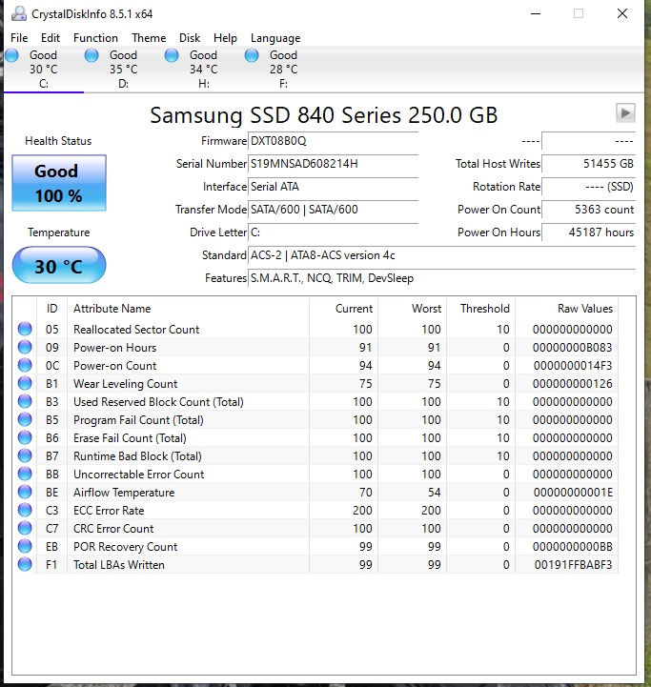Click the status orb for Erase Fail Count
This screenshot has height=687, width=651.
[x=25, y=437]
